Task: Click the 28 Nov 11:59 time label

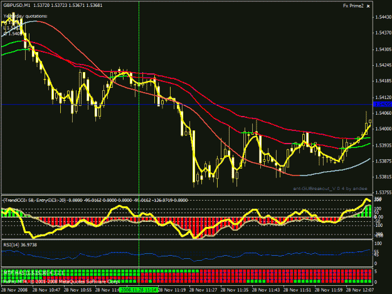Action: point(329,290)
